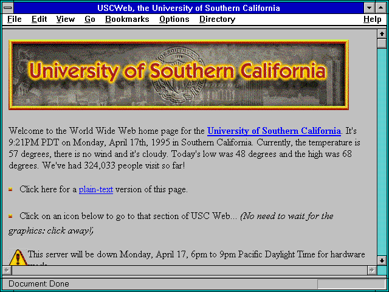The width and height of the screenshot is (389, 292).
Task: Click the '324,033 people visit' counter text
Action: 122,165
